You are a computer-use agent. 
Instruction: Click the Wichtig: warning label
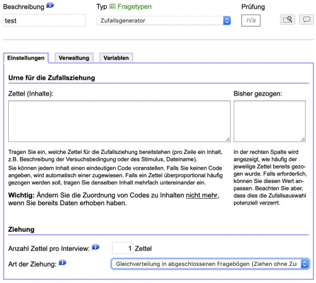(21, 195)
